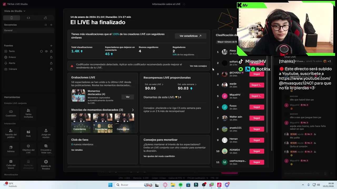
Task: Open Favorito del público tool
Action: [11, 134]
